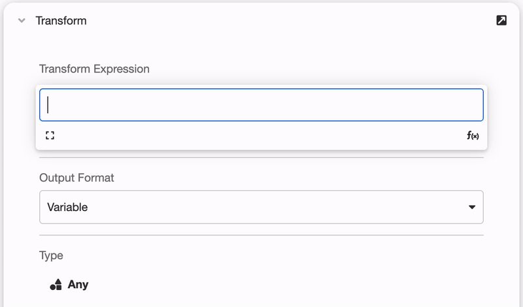Expand expression editor to fullscreen
The height and width of the screenshot is (307, 523).
[50, 135]
